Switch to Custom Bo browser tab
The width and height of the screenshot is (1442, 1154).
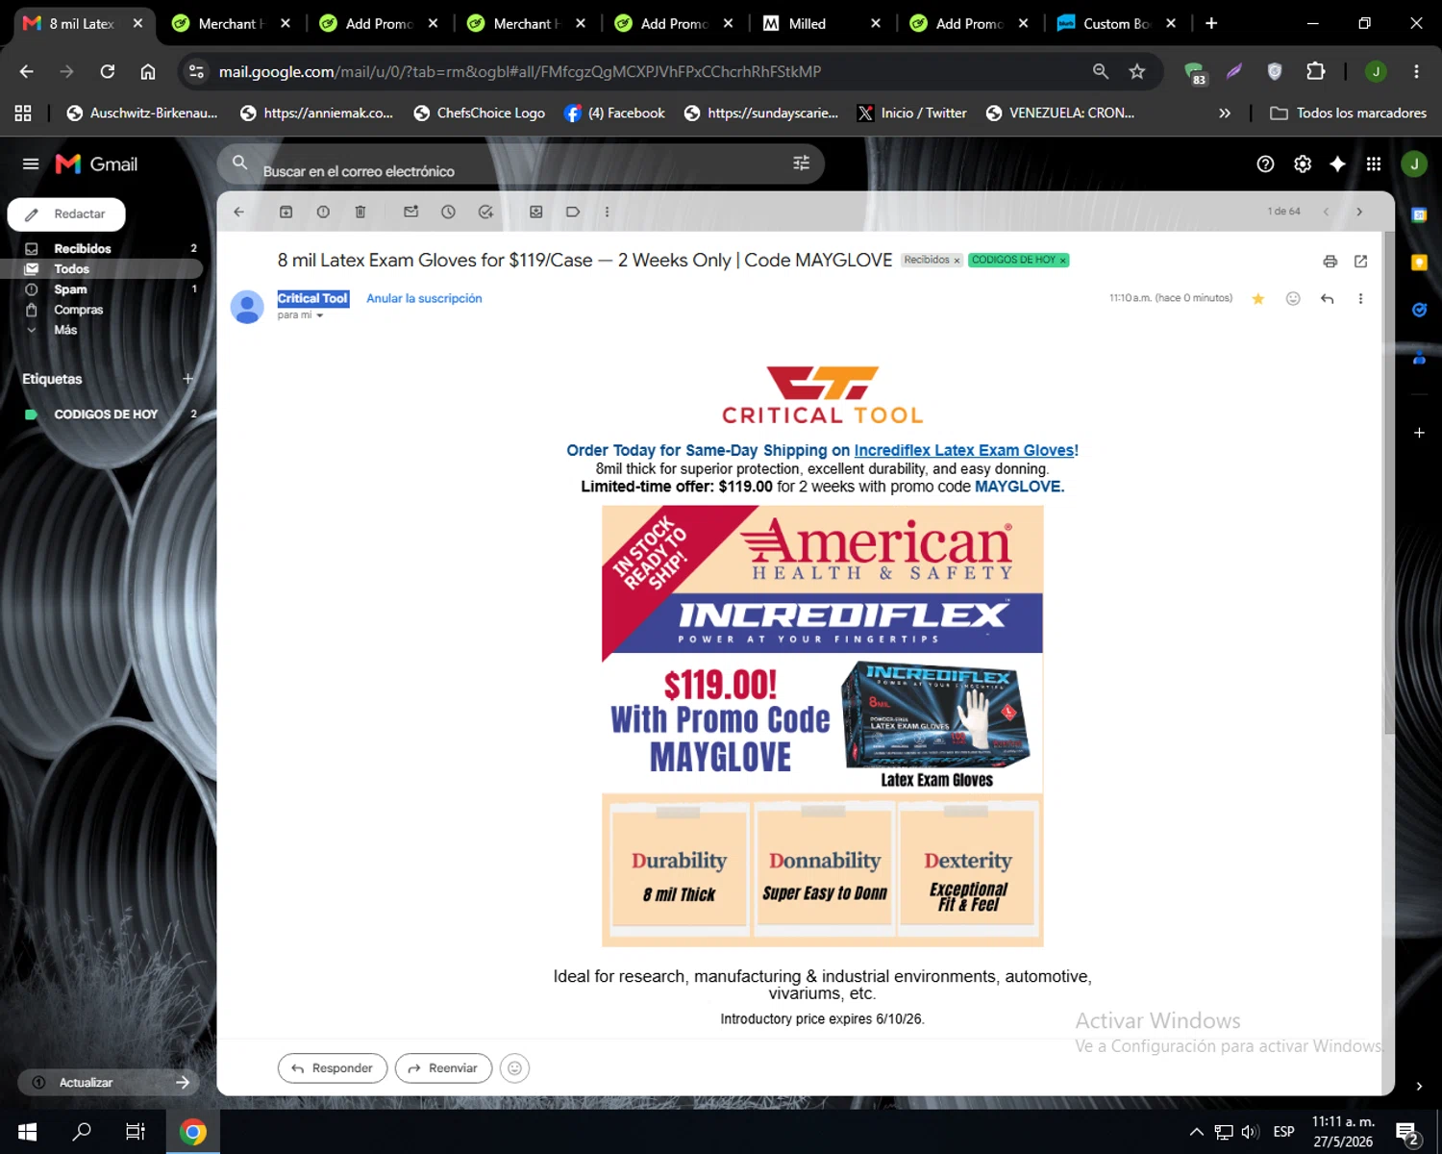[x=1115, y=23]
